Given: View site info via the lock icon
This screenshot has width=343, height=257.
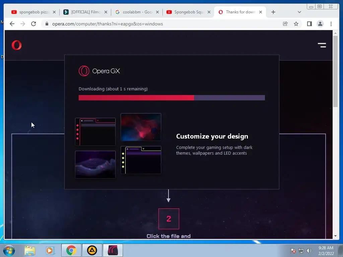Looking at the screenshot, I should point(47,24).
